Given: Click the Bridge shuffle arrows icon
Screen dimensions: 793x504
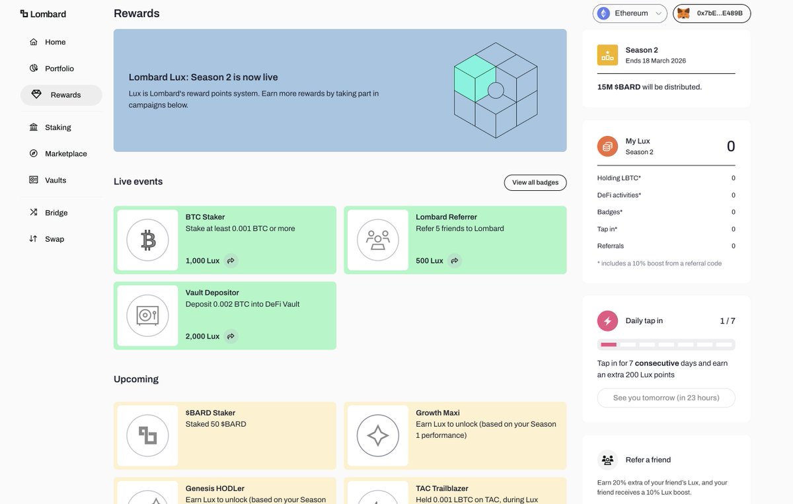Looking at the screenshot, I should click(34, 212).
